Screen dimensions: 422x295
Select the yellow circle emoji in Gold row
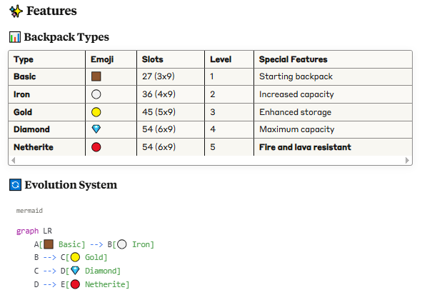[x=96, y=112]
